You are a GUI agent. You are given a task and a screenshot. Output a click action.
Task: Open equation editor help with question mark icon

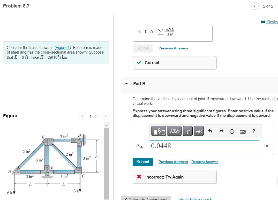pyautogui.click(x=254, y=131)
